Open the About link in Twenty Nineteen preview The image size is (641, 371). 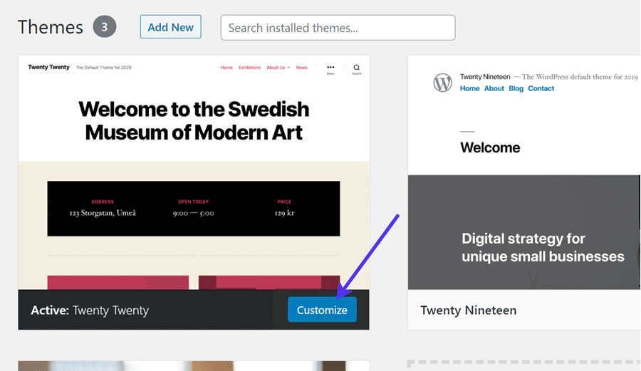point(494,88)
